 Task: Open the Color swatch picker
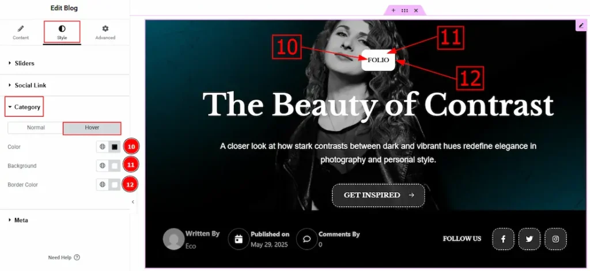click(x=115, y=147)
